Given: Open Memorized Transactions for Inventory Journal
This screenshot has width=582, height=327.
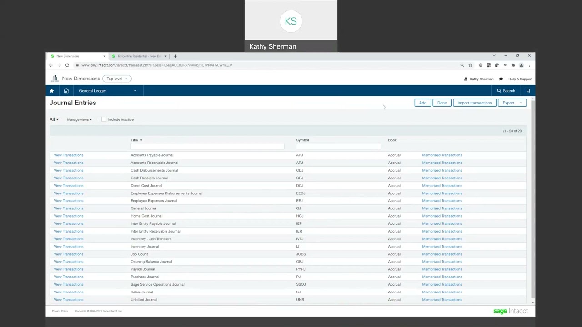Looking at the screenshot, I should (442, 247).
